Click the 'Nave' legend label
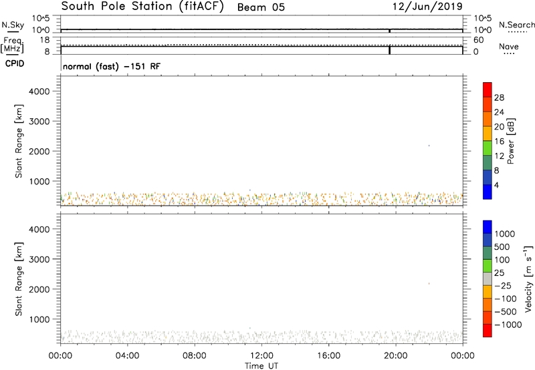This screenshot has width=535, height=370. coord(509,47)
